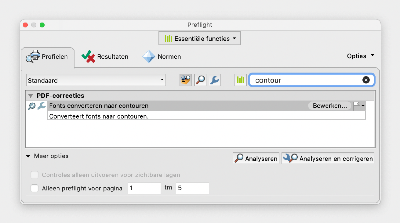Click magnifier icon beside Fonts converteren row
Image resolution: width=400 pixels, height=223 pixels.
click(x=32, y=106)
